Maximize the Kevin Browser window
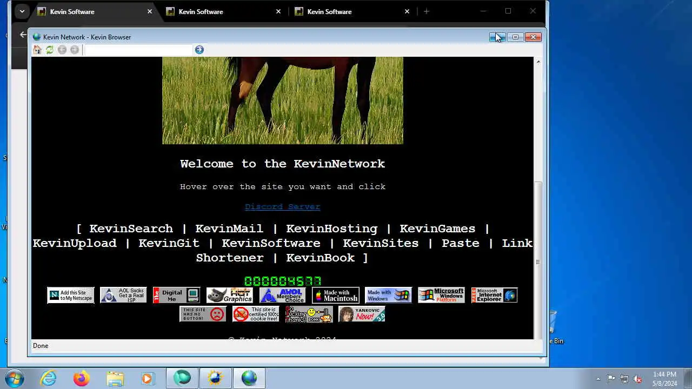 (515, 37)
